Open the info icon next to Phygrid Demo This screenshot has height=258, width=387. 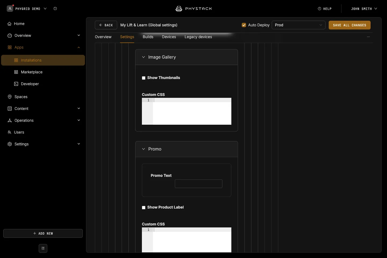55,9
